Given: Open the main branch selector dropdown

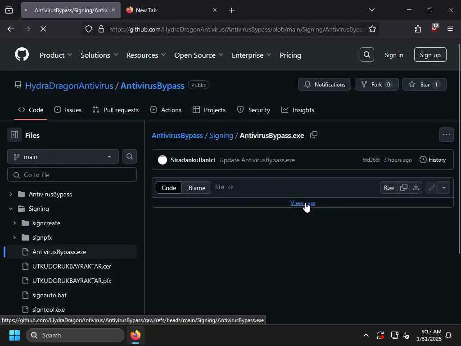Looking at the screenshot, I should (x=63, y=156).
